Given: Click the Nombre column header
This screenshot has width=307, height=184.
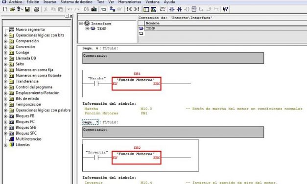Looking at the screenshot, I should [x=226, y=23].
